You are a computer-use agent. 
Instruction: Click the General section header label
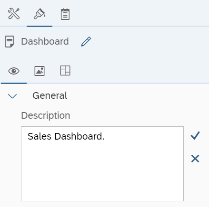pos(50,95)
